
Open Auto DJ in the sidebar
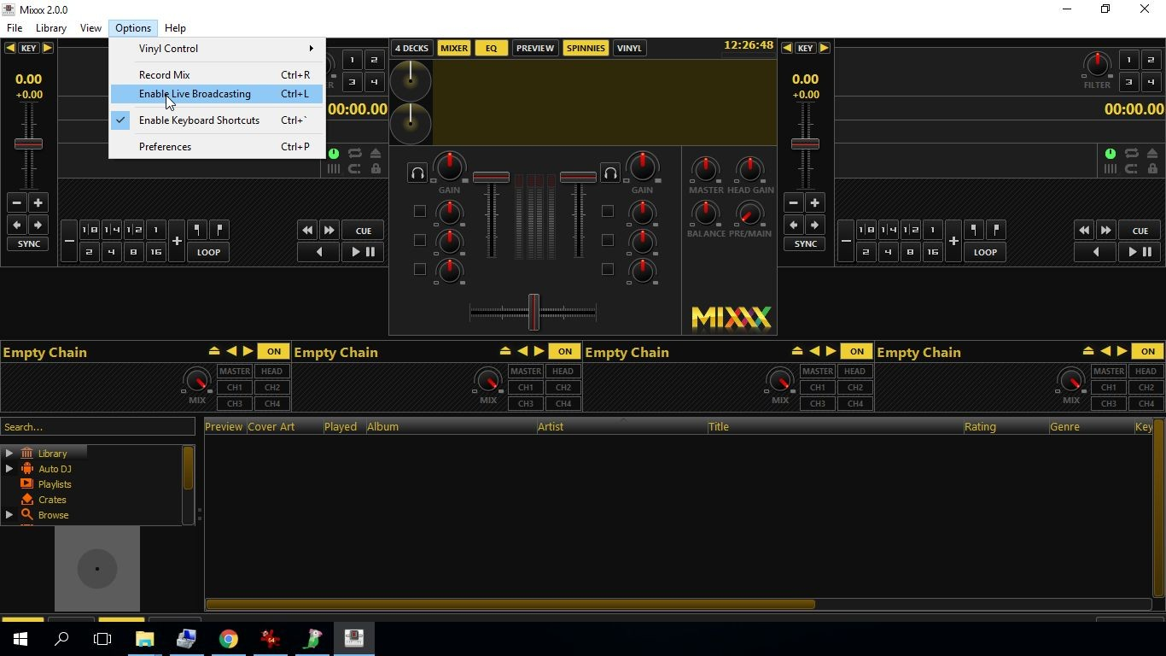point(55,469)
